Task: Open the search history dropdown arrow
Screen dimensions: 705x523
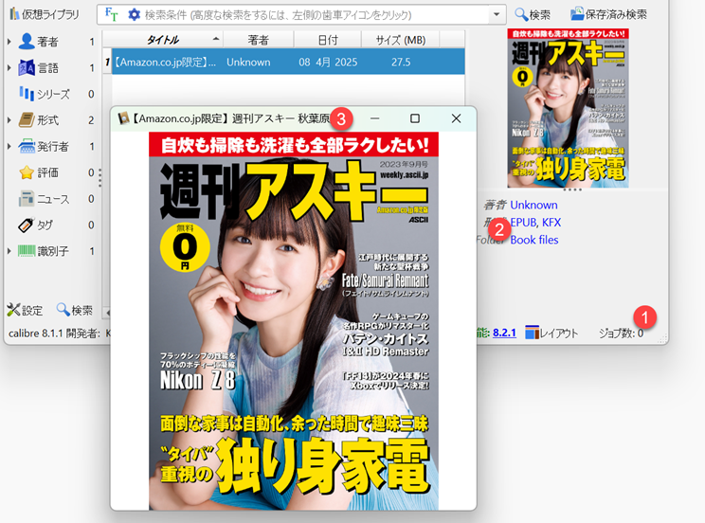Action: coord(497,14)
